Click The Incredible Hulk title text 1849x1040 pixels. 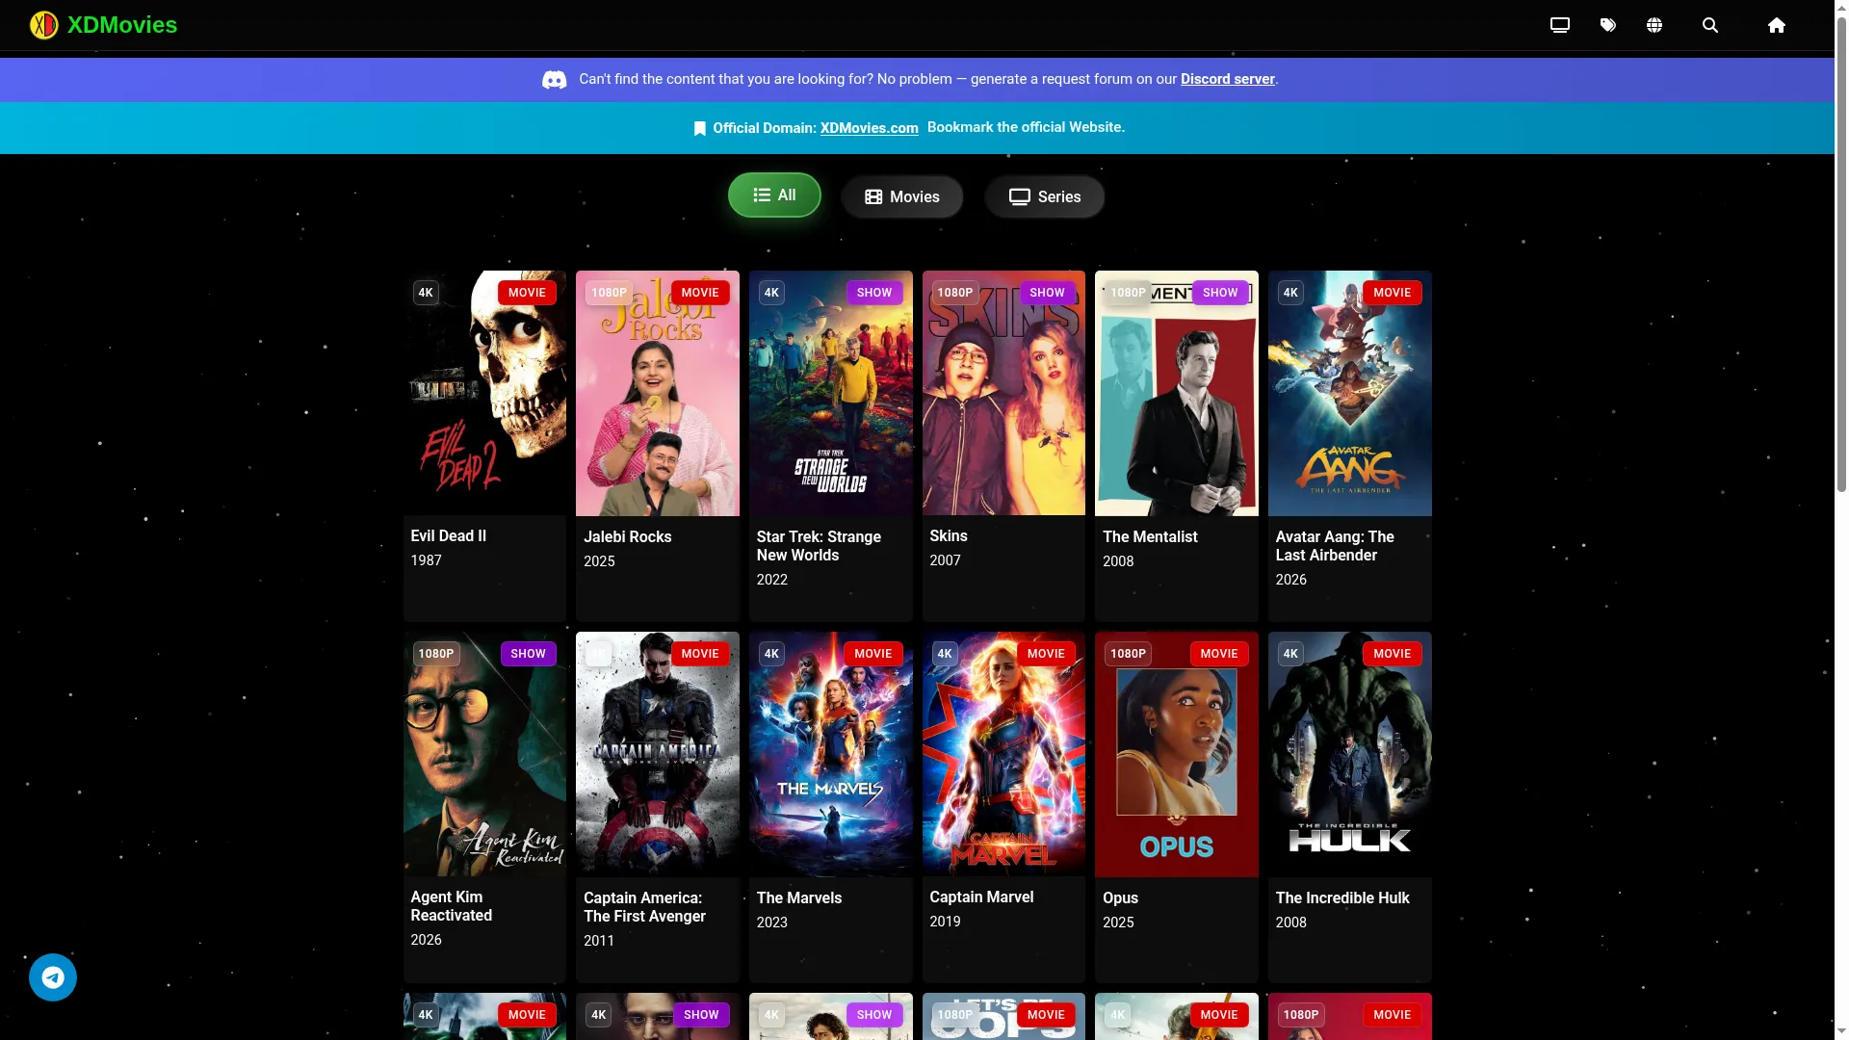tap(1342, 898)
